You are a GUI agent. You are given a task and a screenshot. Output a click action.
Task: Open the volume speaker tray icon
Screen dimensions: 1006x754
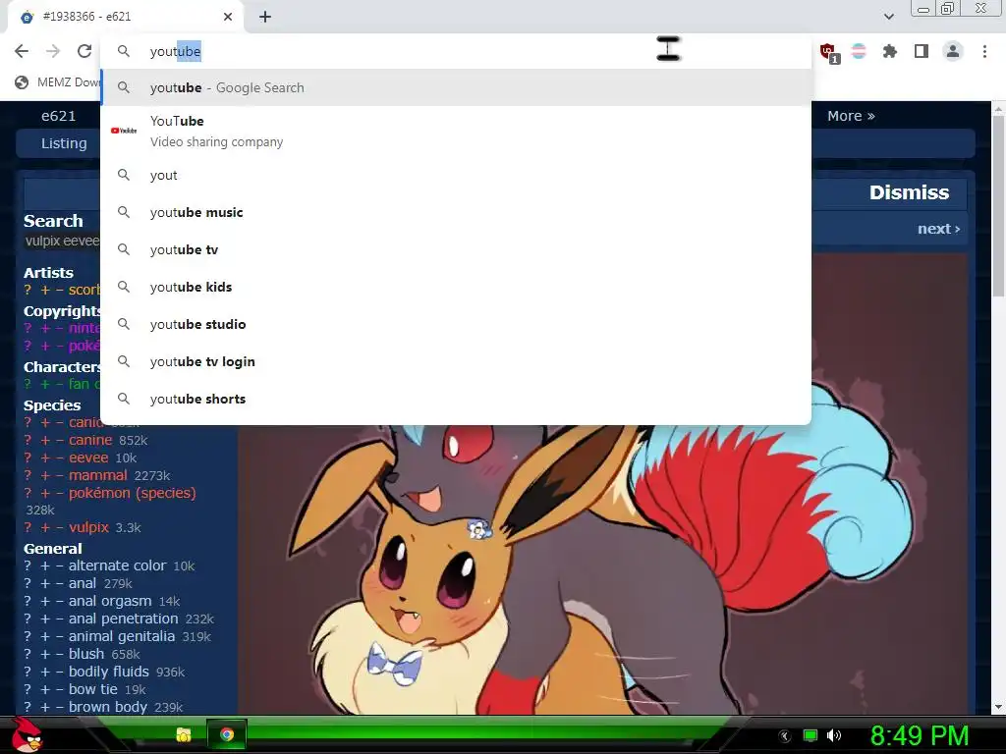pyautogui.click(x=834, y=735)
